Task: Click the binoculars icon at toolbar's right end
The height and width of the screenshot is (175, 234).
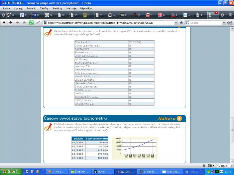Action: click(x=230, y=23)
